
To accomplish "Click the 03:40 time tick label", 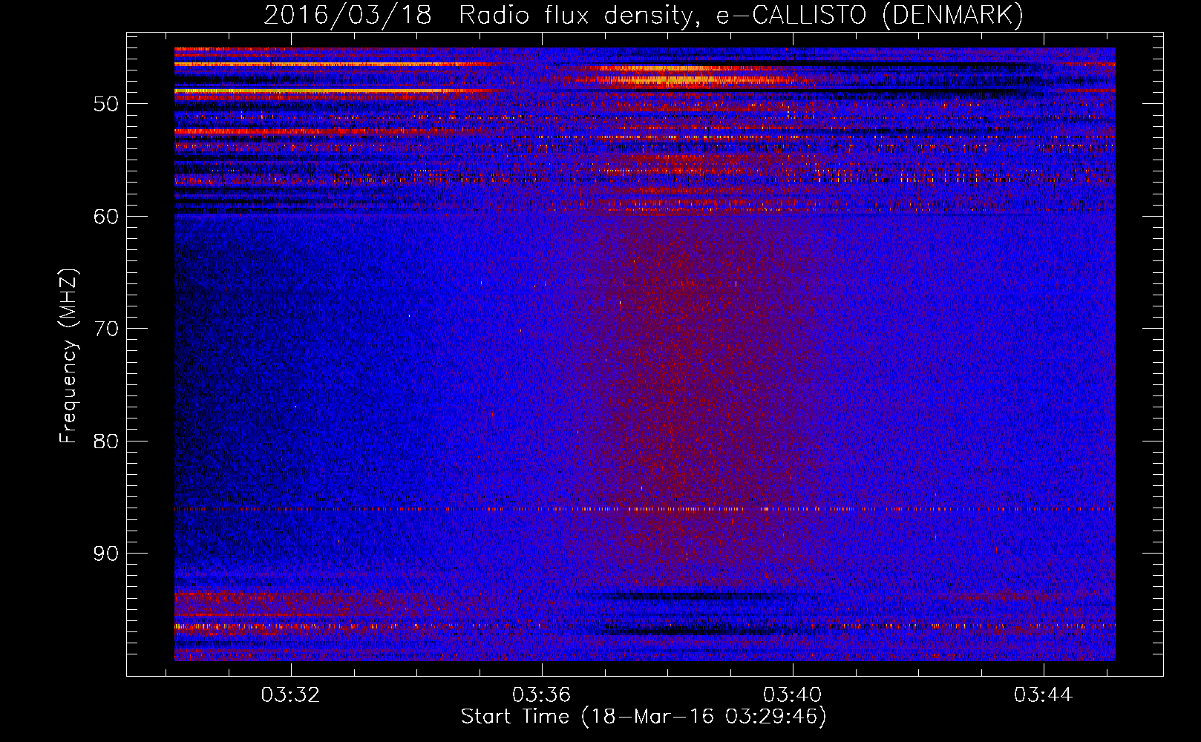I will (x=793, y=695).
